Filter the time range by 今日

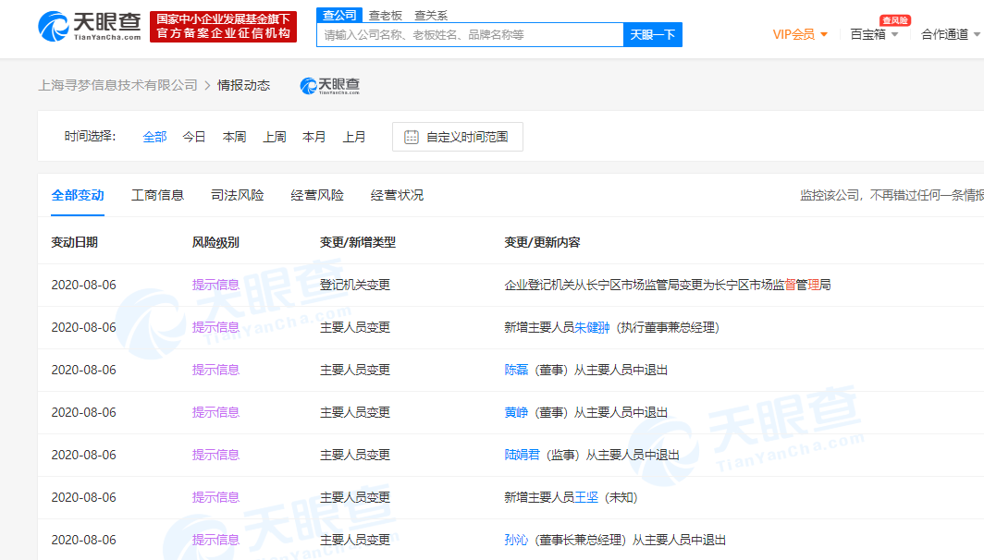point(194,137)
